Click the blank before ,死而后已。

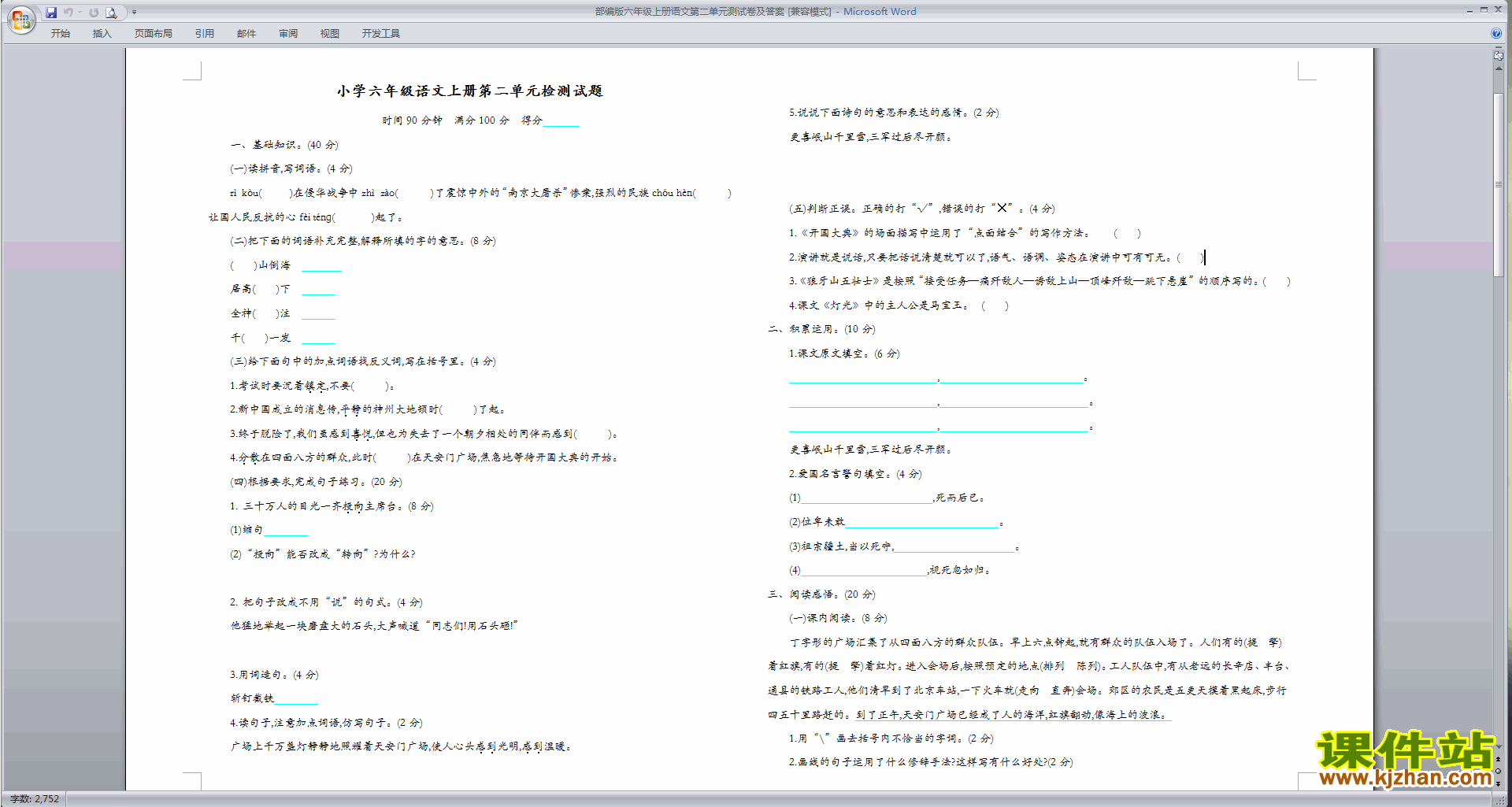[x=866, y=498]
